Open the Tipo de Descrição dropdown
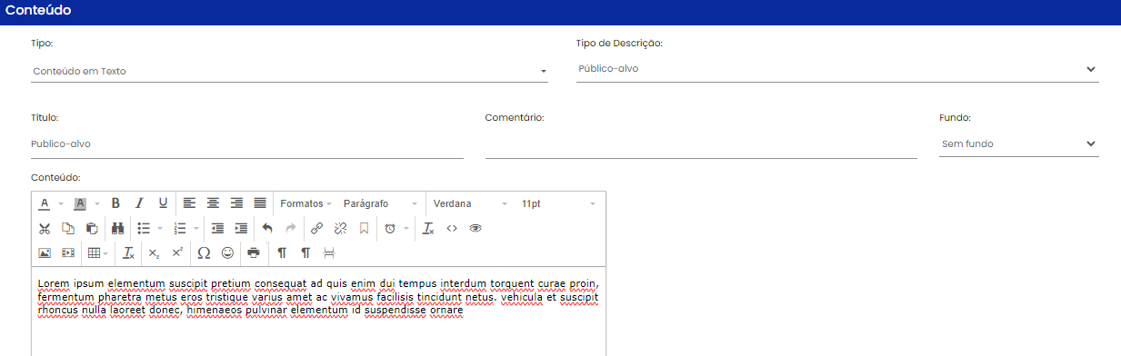The height and width of the screenshot is (356, 1121). (837, 68)
